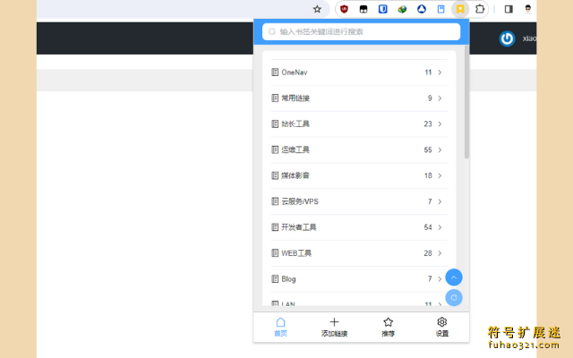This screenshot has height=358, width=573.
Task: Open the 开发者工具 category
Action: [359, 227]
